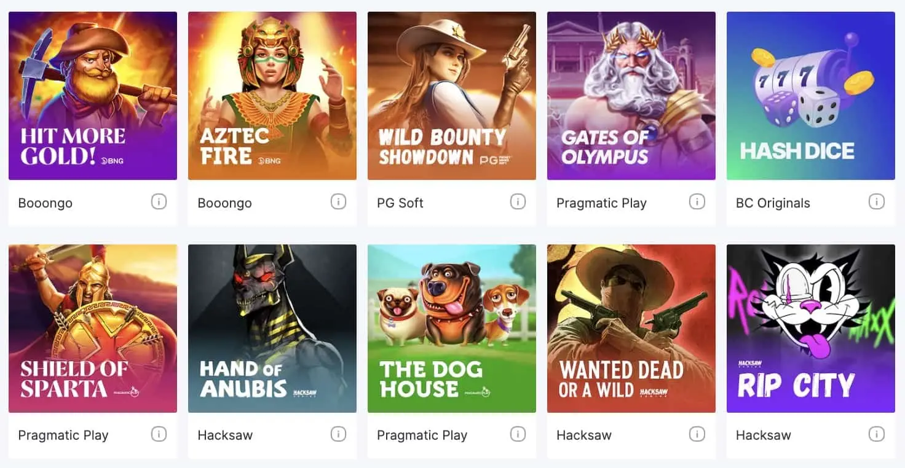
Task: Play Gates of Olympus thumbnail
Action: [631, 96]
